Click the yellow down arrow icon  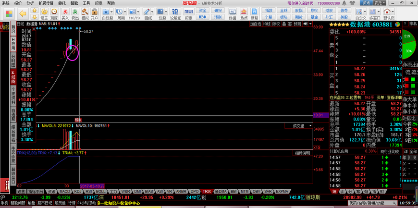[34, 17]
